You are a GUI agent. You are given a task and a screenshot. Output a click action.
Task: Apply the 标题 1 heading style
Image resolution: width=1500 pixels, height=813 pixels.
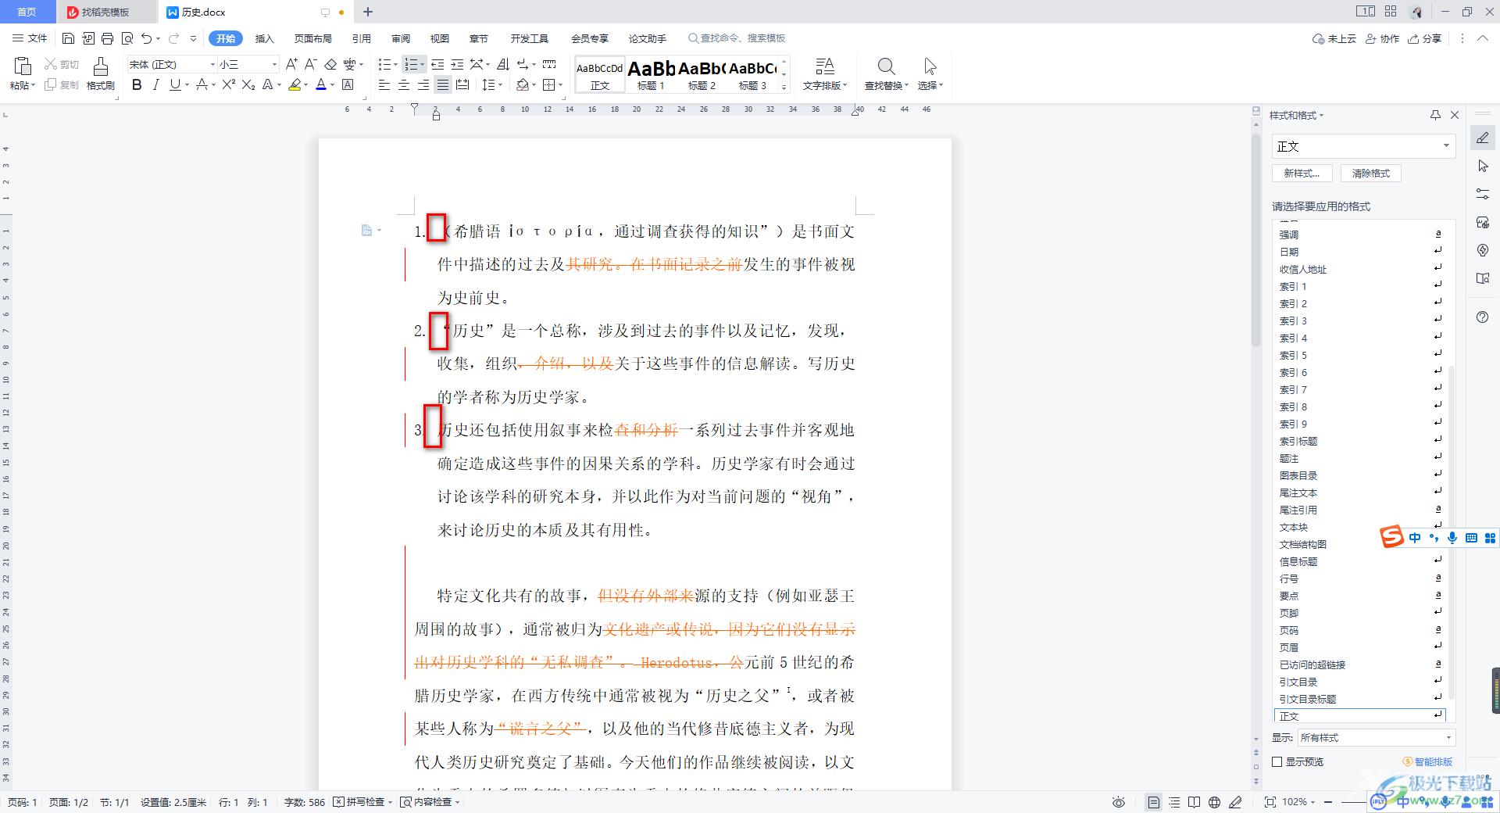pyautogui.click(x=651, y=74)
